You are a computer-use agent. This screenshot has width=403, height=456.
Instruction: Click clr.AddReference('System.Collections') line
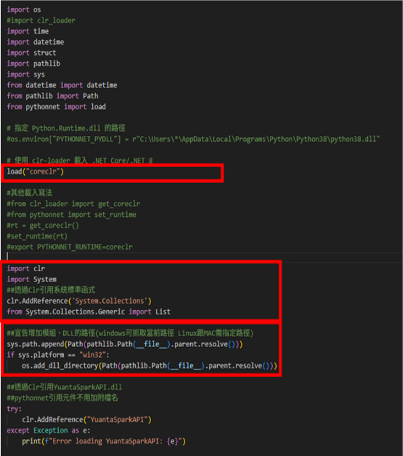coord(79,301)
